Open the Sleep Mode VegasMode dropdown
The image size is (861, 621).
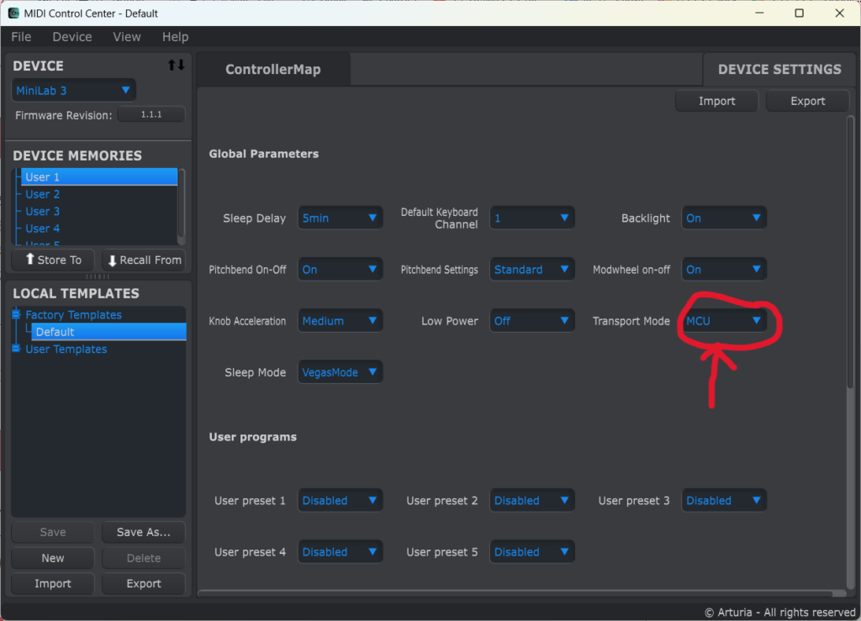coord(340,372)
